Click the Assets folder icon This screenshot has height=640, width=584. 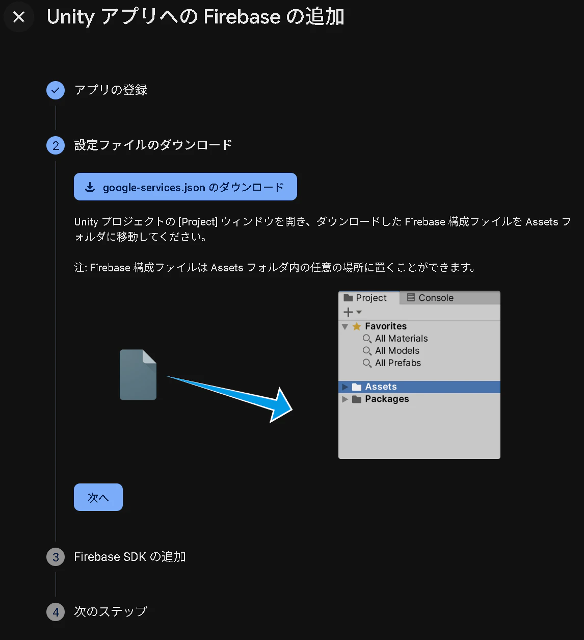click(357, 387)
